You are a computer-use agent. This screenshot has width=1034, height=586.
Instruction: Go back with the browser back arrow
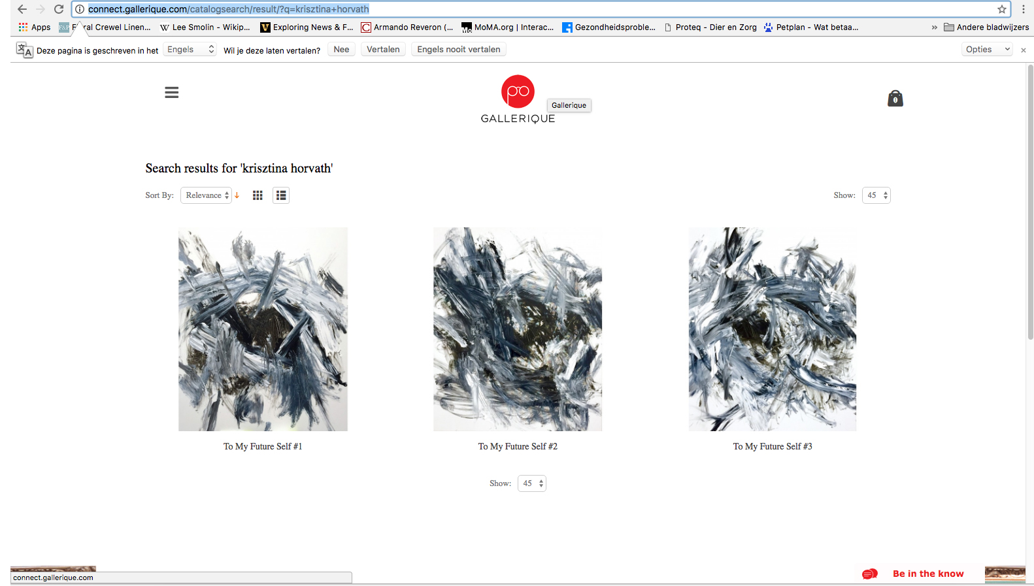(x=22, y=9)
